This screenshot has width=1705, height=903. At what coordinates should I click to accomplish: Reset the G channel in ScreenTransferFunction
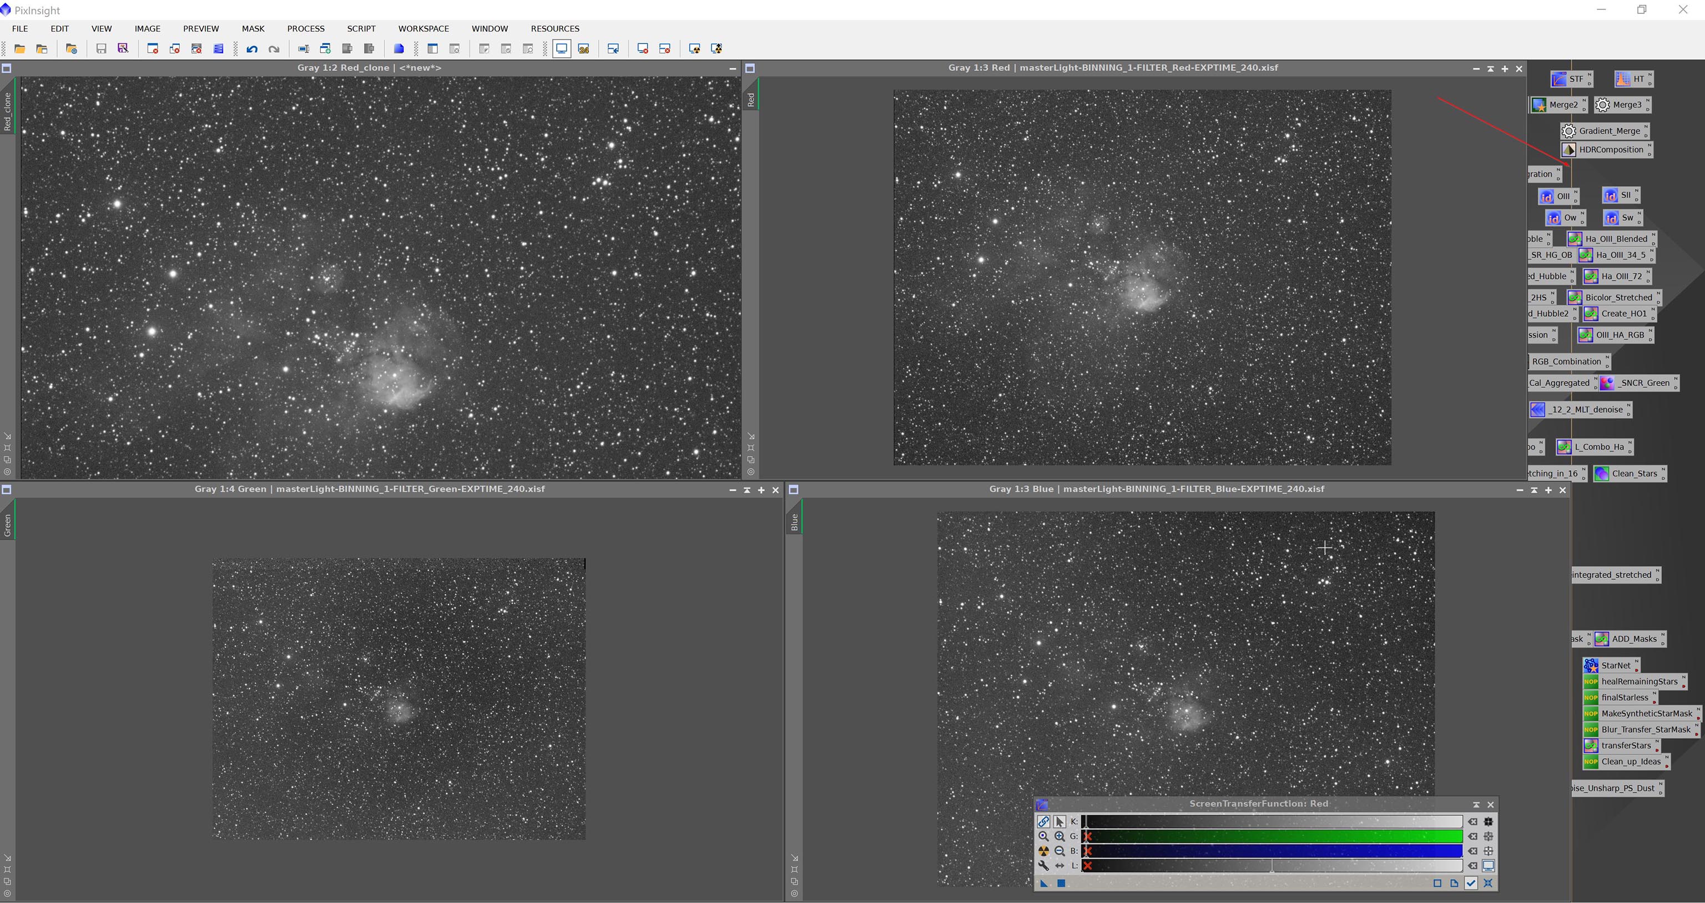tap(1472, 836)
